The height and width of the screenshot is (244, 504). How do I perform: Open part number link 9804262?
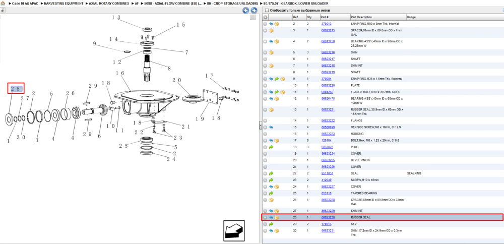tap(327, 92)
